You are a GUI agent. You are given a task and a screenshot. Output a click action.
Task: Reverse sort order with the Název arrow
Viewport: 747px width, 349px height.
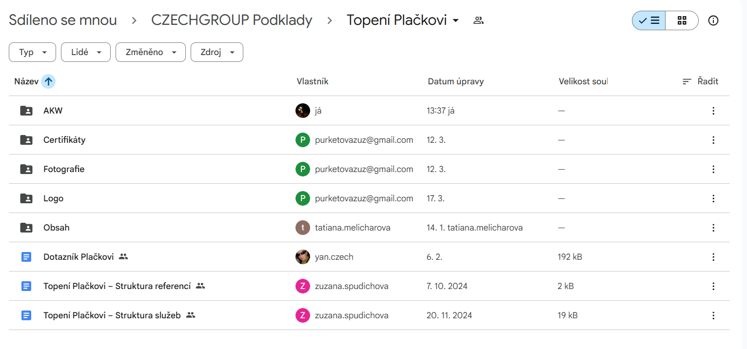(48, 81)
